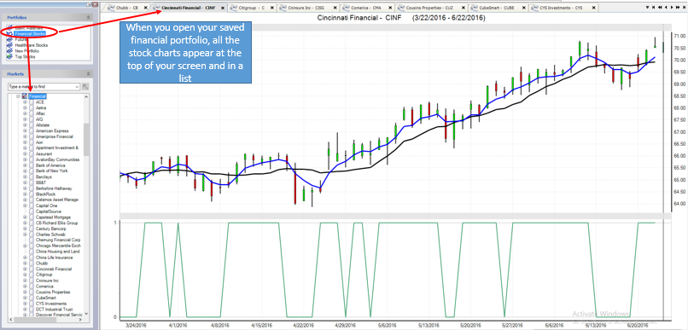
Task: Tick the AIG checkbox
Action: pyautogui.click(x=31, y=119)
